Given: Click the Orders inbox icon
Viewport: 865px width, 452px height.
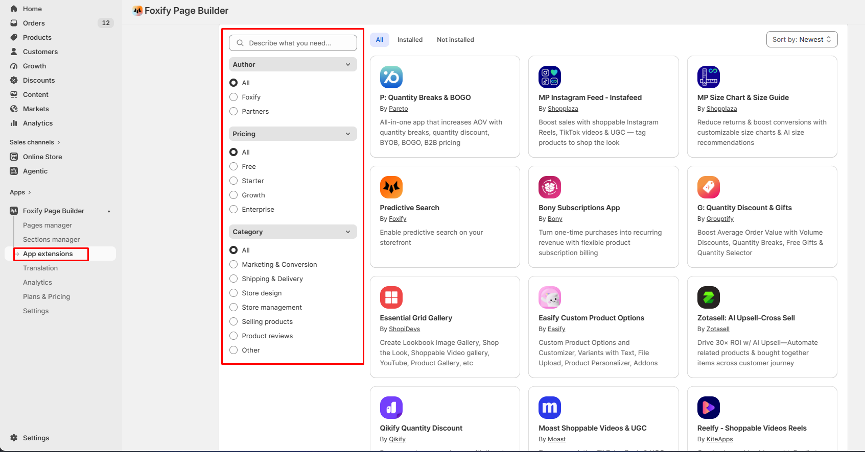Looking at the screenshot, I should click(x=14, y=23).
